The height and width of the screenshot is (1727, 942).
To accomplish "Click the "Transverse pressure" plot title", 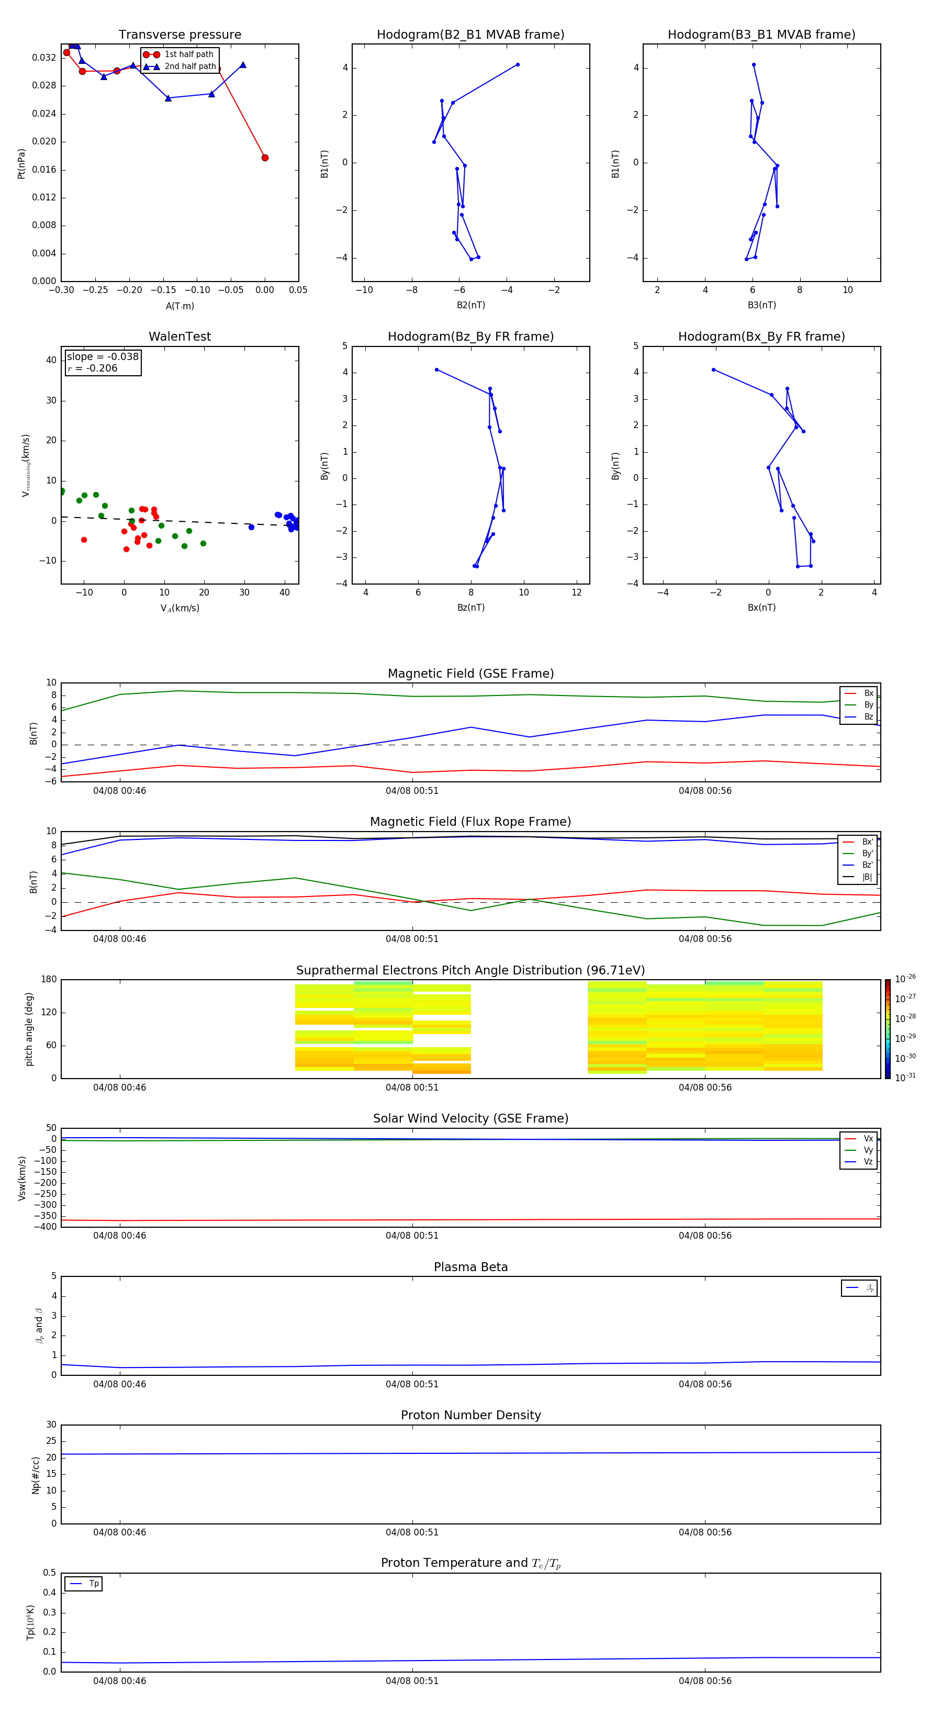I will coord(180,35).
